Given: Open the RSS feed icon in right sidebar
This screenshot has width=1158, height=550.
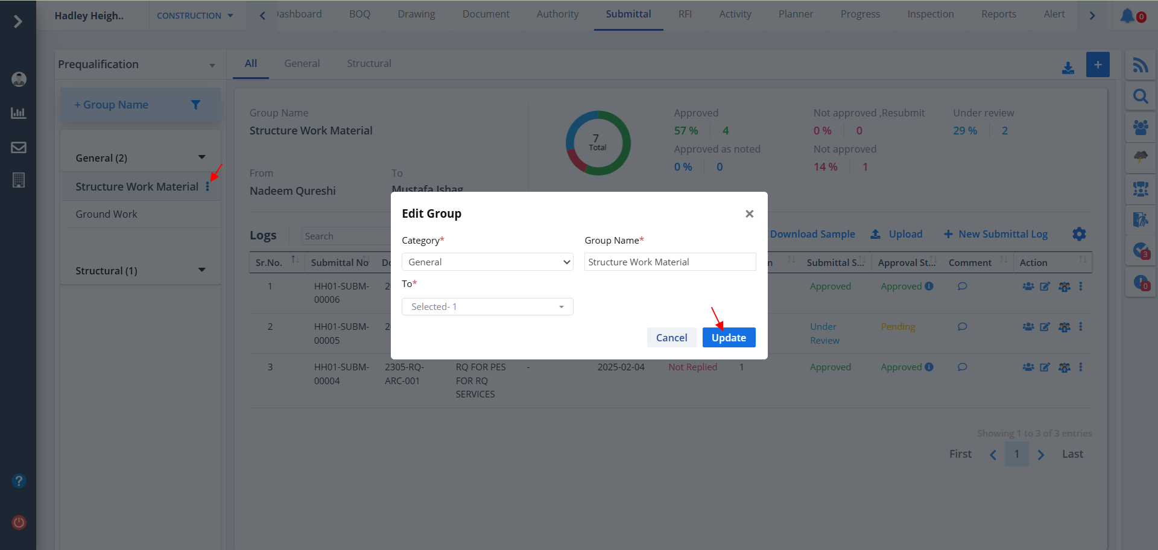Looking at the screenshot, I should (1140, 65).
